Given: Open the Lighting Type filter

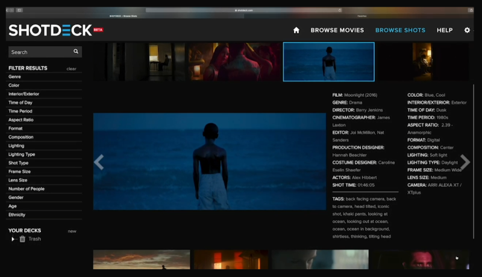Looking at the screenshot, I should tap(45, 154).
